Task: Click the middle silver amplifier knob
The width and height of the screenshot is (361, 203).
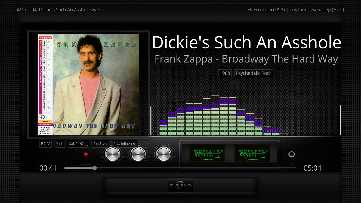Action: [x=139, y=155]
